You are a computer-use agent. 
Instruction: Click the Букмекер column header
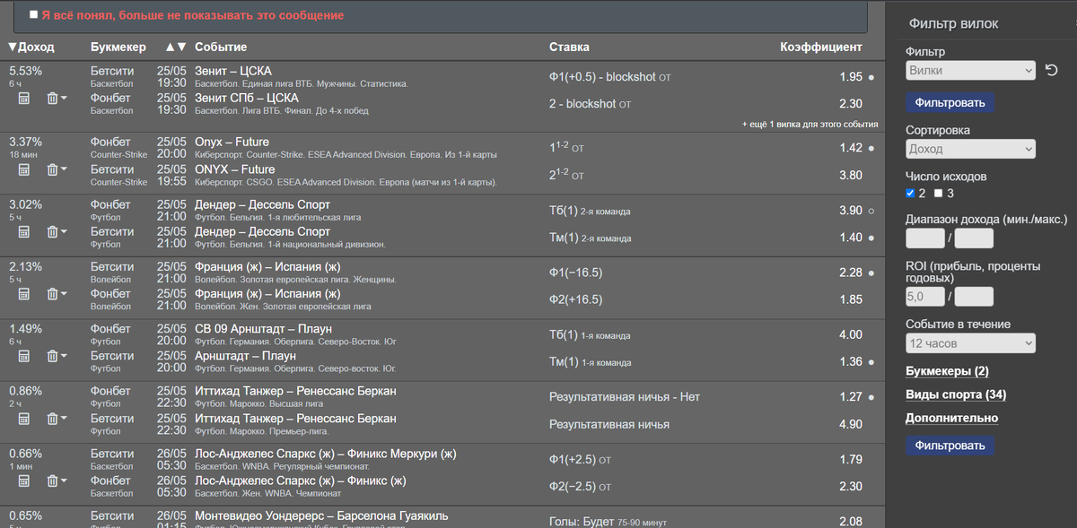[119, 47]
